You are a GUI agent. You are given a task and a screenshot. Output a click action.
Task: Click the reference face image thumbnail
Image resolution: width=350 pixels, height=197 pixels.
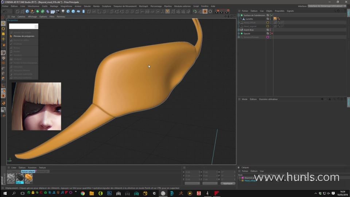pos(36,106)
